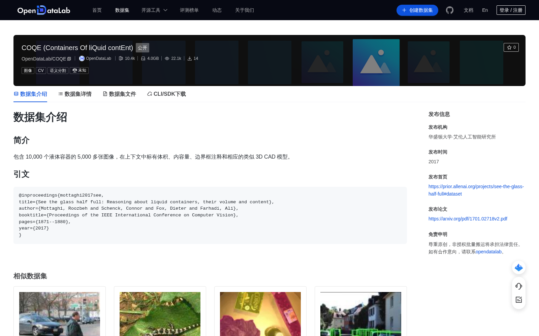Click the 图像 tag
Screen dimensions: 539x336
tap(28, 71)
